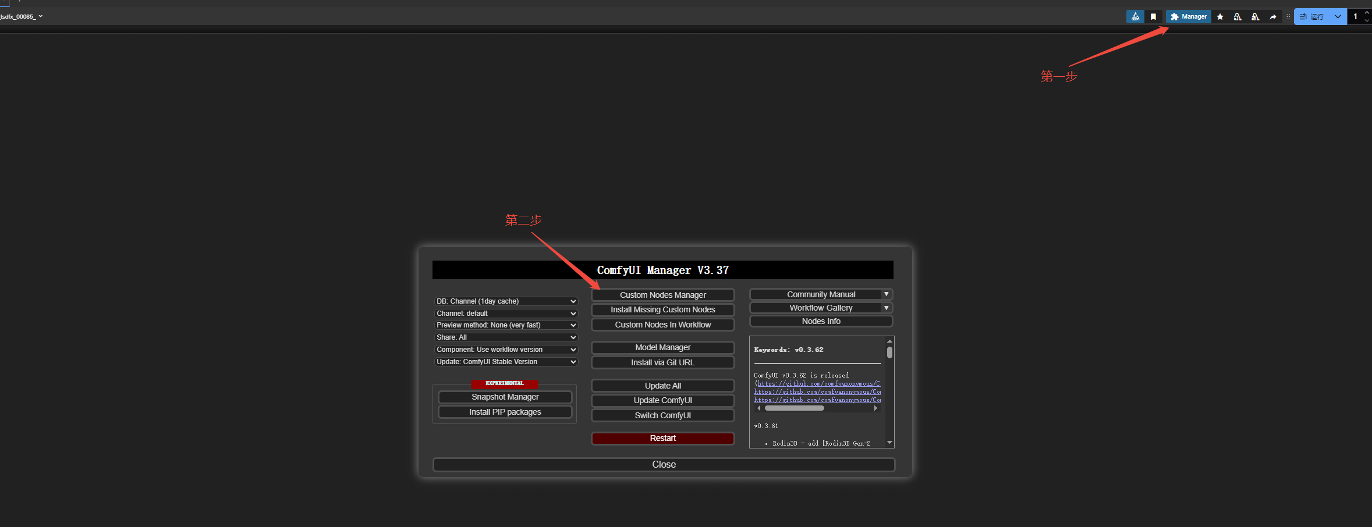Increase the batch count with the up arrow
1372x527 pixels.
pos(1367,13)
